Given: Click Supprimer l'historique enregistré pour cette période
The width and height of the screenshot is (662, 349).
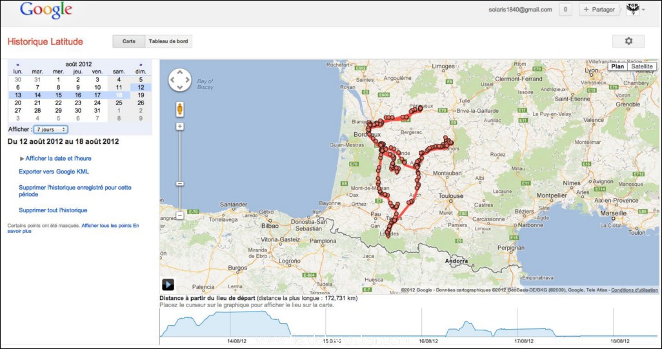Looking at the screenshot, I should [x=75, y=191].
